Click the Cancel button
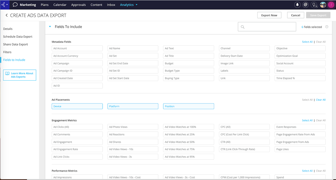The image size is (336, 180). (x=296, y=15)
